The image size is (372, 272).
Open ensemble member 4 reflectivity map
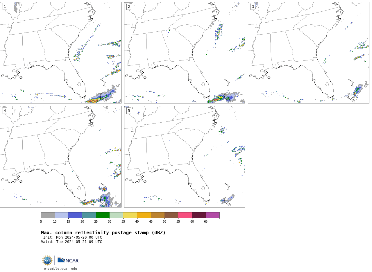click(x=60, y=157)
